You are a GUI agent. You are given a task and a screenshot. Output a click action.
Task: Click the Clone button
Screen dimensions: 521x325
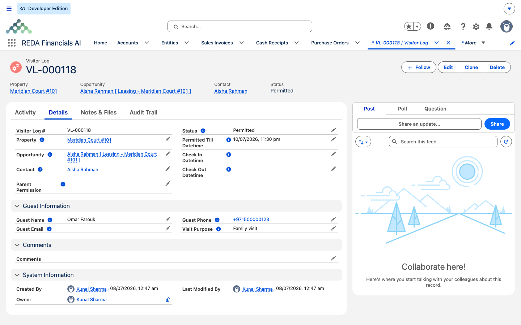pos(471,67)
